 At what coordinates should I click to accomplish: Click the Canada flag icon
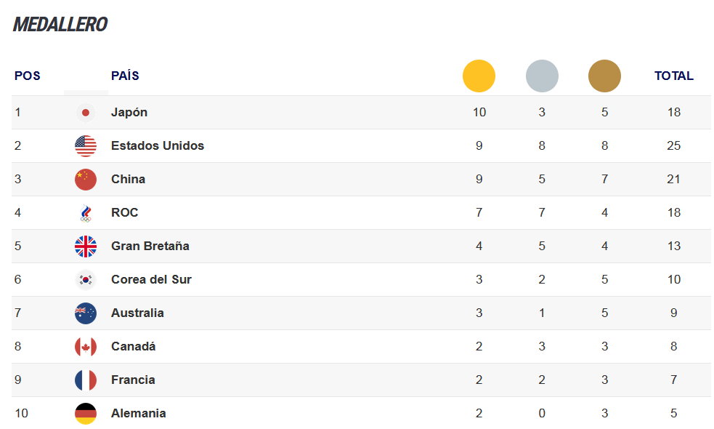point(86,347)
